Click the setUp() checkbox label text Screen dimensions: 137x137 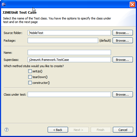click(x=37, y=71)
